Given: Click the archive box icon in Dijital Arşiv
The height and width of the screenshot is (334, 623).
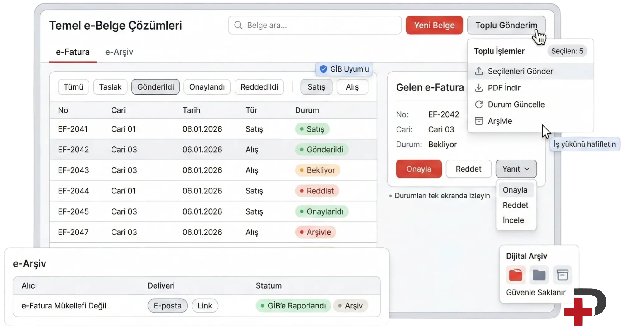Looking at the screenshot, I should click(562, 275).
